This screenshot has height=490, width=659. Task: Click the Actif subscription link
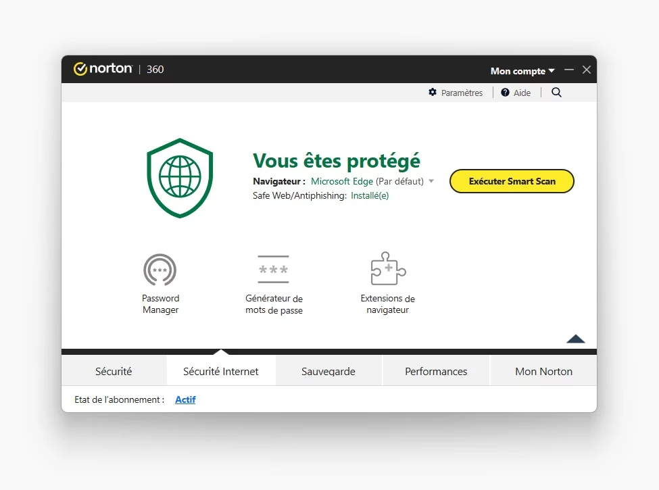coord(185,399)
